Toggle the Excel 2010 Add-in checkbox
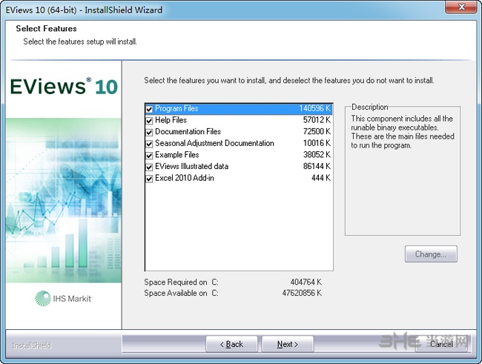 149,179
